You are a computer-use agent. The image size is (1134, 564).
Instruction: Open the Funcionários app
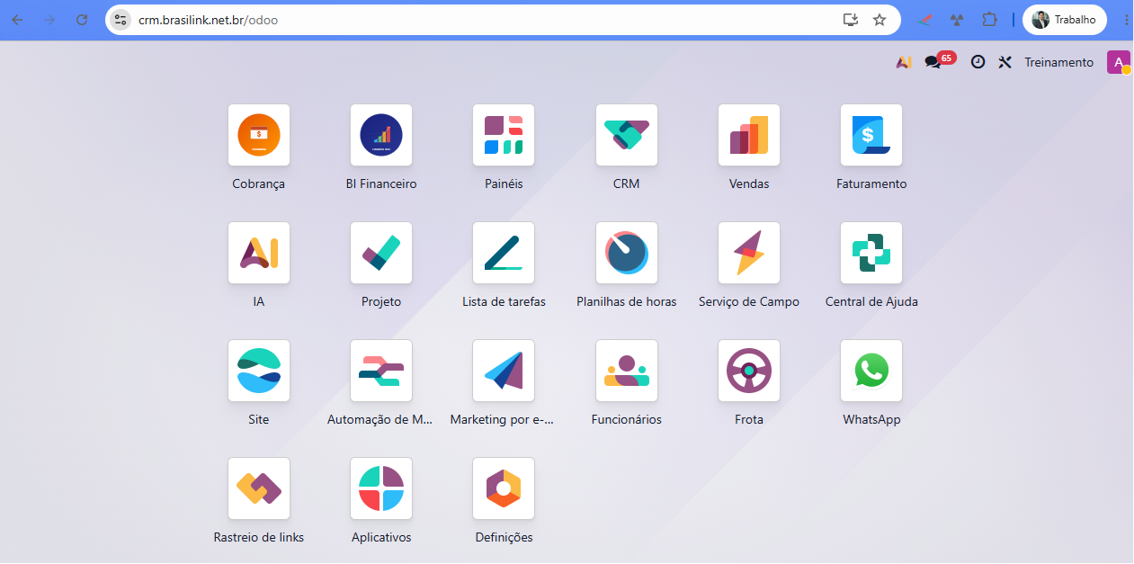(627, 371)
